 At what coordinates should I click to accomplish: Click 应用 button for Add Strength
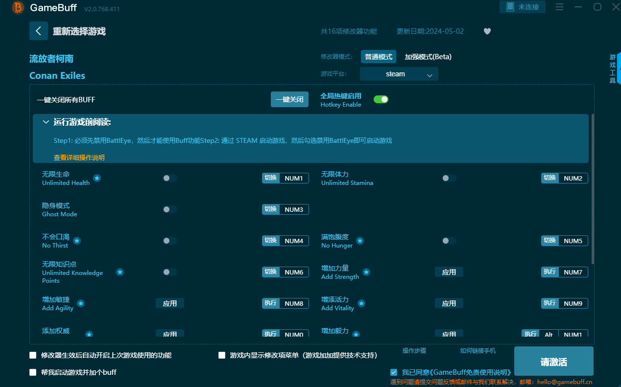pos(449,272)
